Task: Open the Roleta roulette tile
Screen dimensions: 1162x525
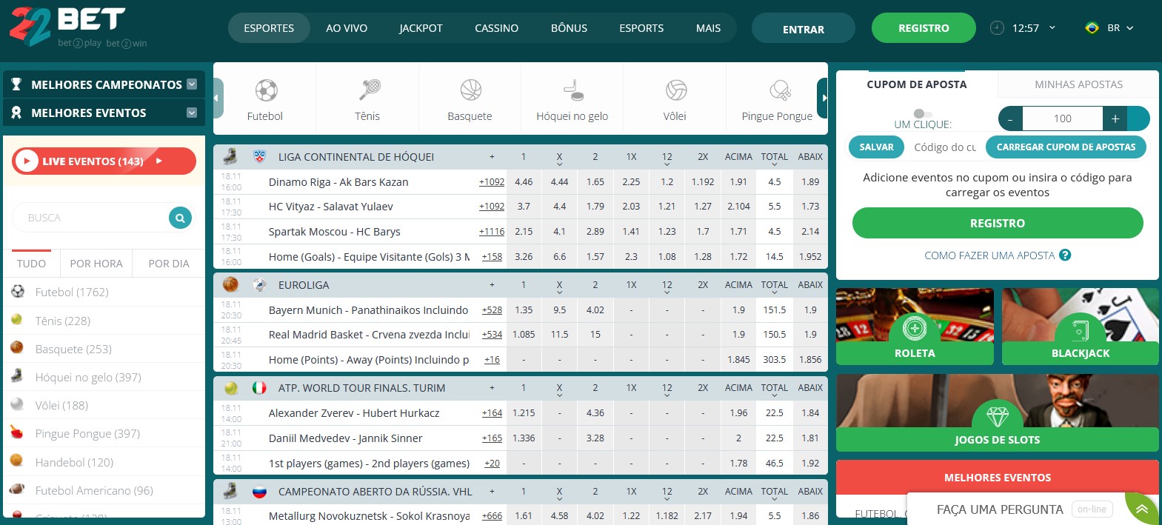Action: click(x=915, y=327)
